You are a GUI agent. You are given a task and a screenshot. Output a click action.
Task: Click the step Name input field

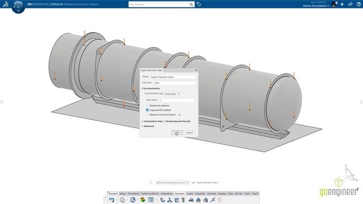[172, 77]
